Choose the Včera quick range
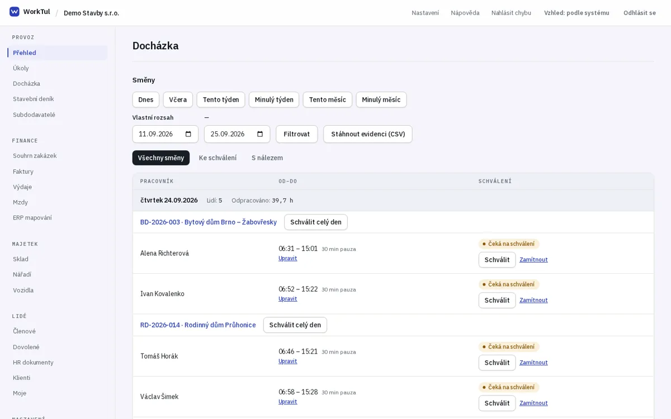 coord(178,99)
